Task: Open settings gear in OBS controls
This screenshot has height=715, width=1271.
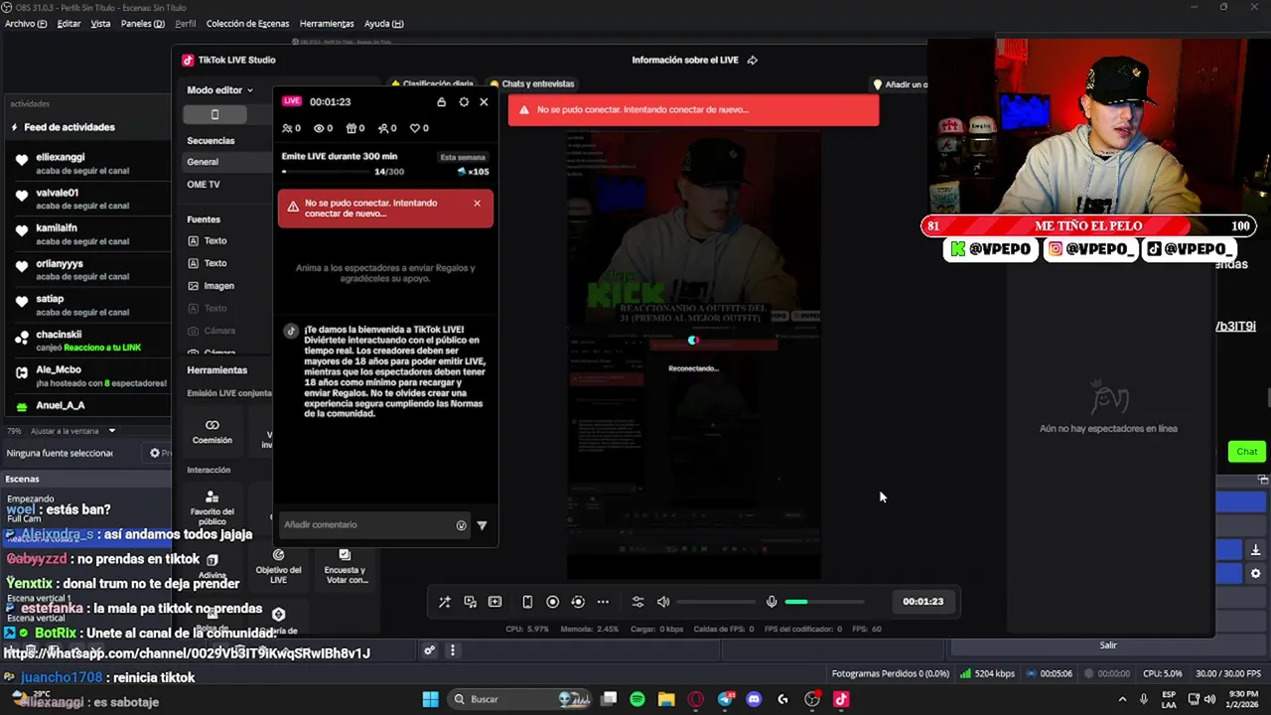Action: [x=1255, y=574]
